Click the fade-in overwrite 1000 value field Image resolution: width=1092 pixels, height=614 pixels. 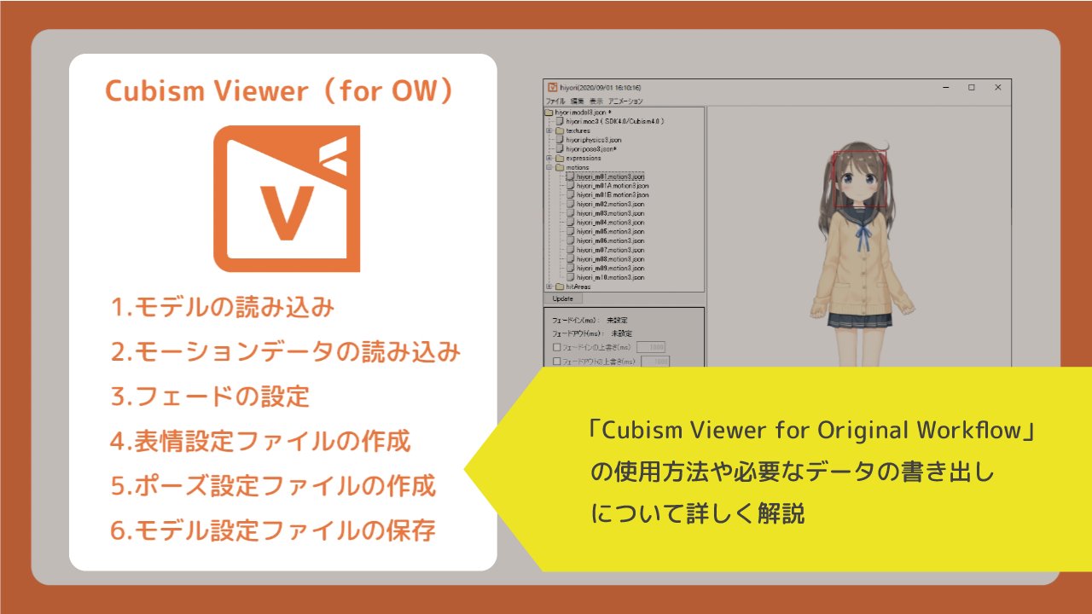651,347
